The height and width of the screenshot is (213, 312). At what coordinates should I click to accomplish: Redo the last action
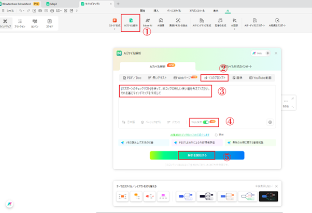point(29,10)
